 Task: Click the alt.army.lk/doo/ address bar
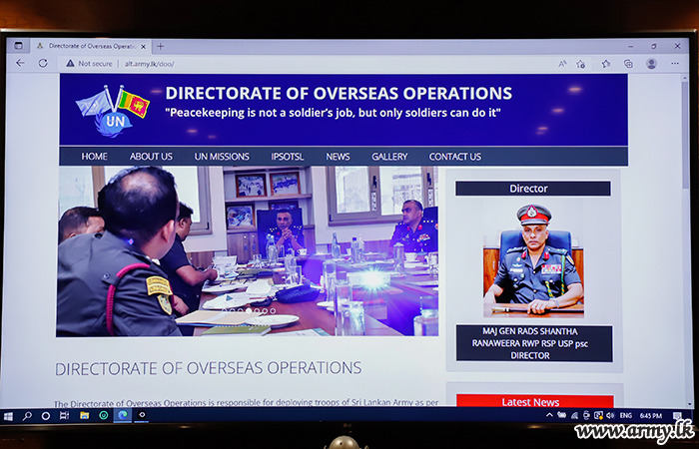(x=306, y=64)
